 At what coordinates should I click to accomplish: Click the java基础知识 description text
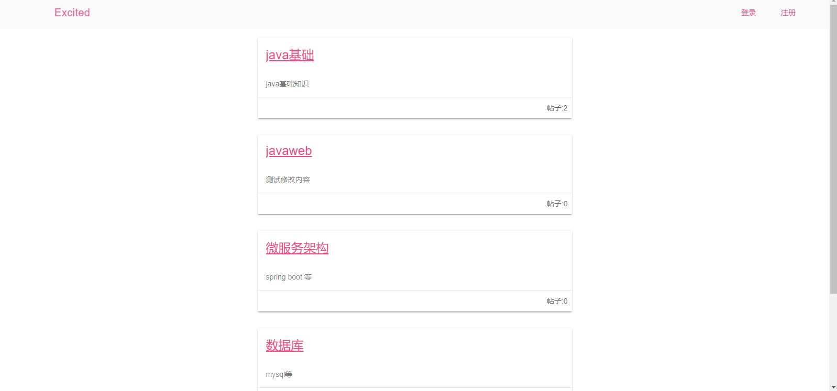[x=287, y=84]
